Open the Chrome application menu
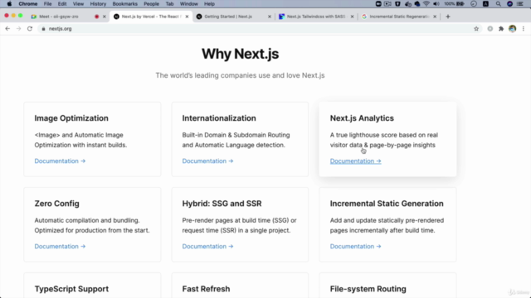This screenshot has height=298, width=531. (27, 3)
